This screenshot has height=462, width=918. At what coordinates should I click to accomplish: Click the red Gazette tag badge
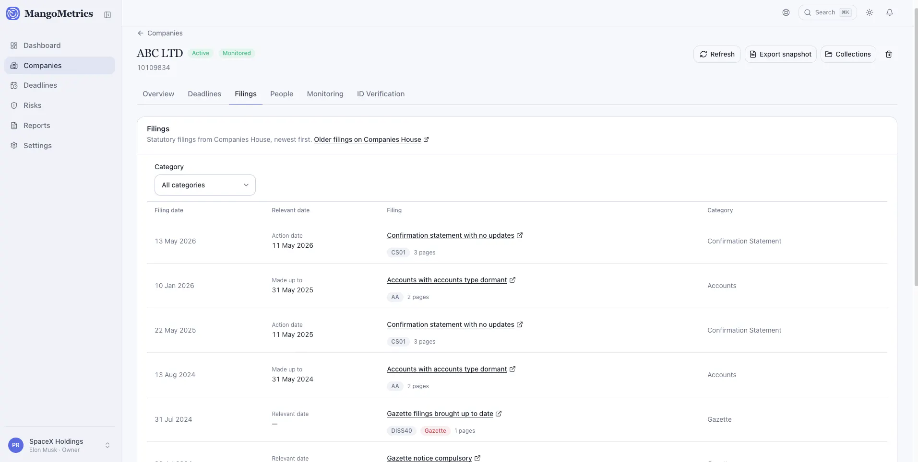435,431
